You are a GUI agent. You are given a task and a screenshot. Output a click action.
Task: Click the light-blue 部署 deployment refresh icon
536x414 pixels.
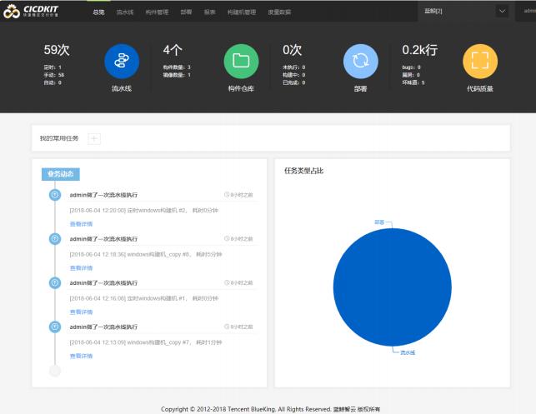pos(360,61)
